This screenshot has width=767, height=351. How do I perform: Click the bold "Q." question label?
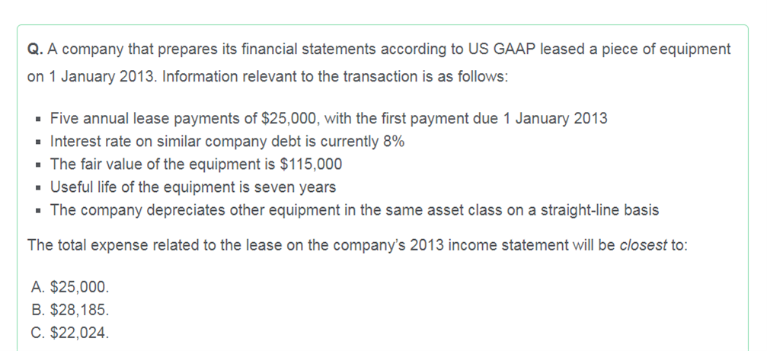coord(35,49)
